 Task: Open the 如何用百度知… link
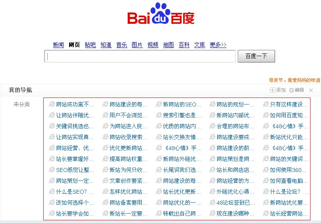pos(289,115)
